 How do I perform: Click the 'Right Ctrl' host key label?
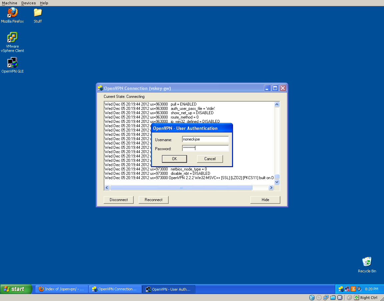[369, 298]
